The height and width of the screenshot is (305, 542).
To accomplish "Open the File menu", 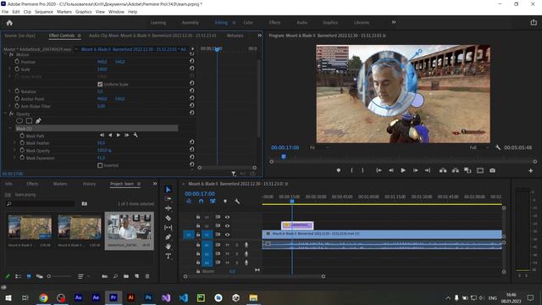I will click(5, 12).
